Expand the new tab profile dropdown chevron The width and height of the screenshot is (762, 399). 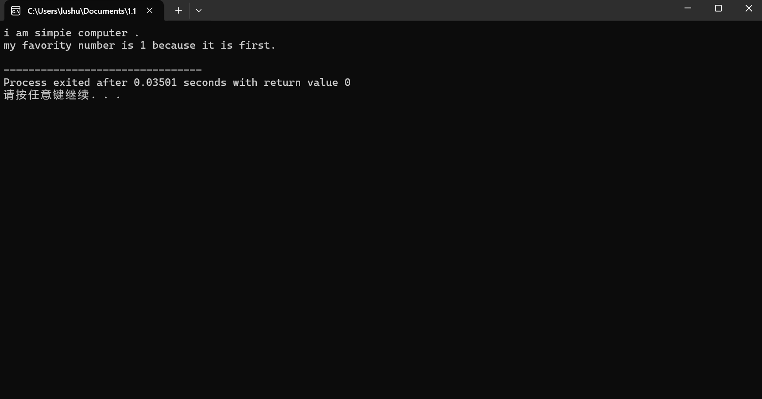click(199, 11)
